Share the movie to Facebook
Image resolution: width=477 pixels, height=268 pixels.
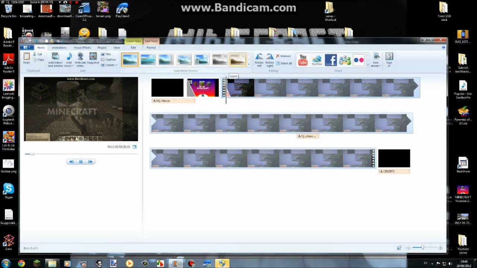point(331,60)
